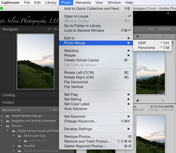Set one-star rating on top grid cell
176x153 pixels.
(138, 36)
